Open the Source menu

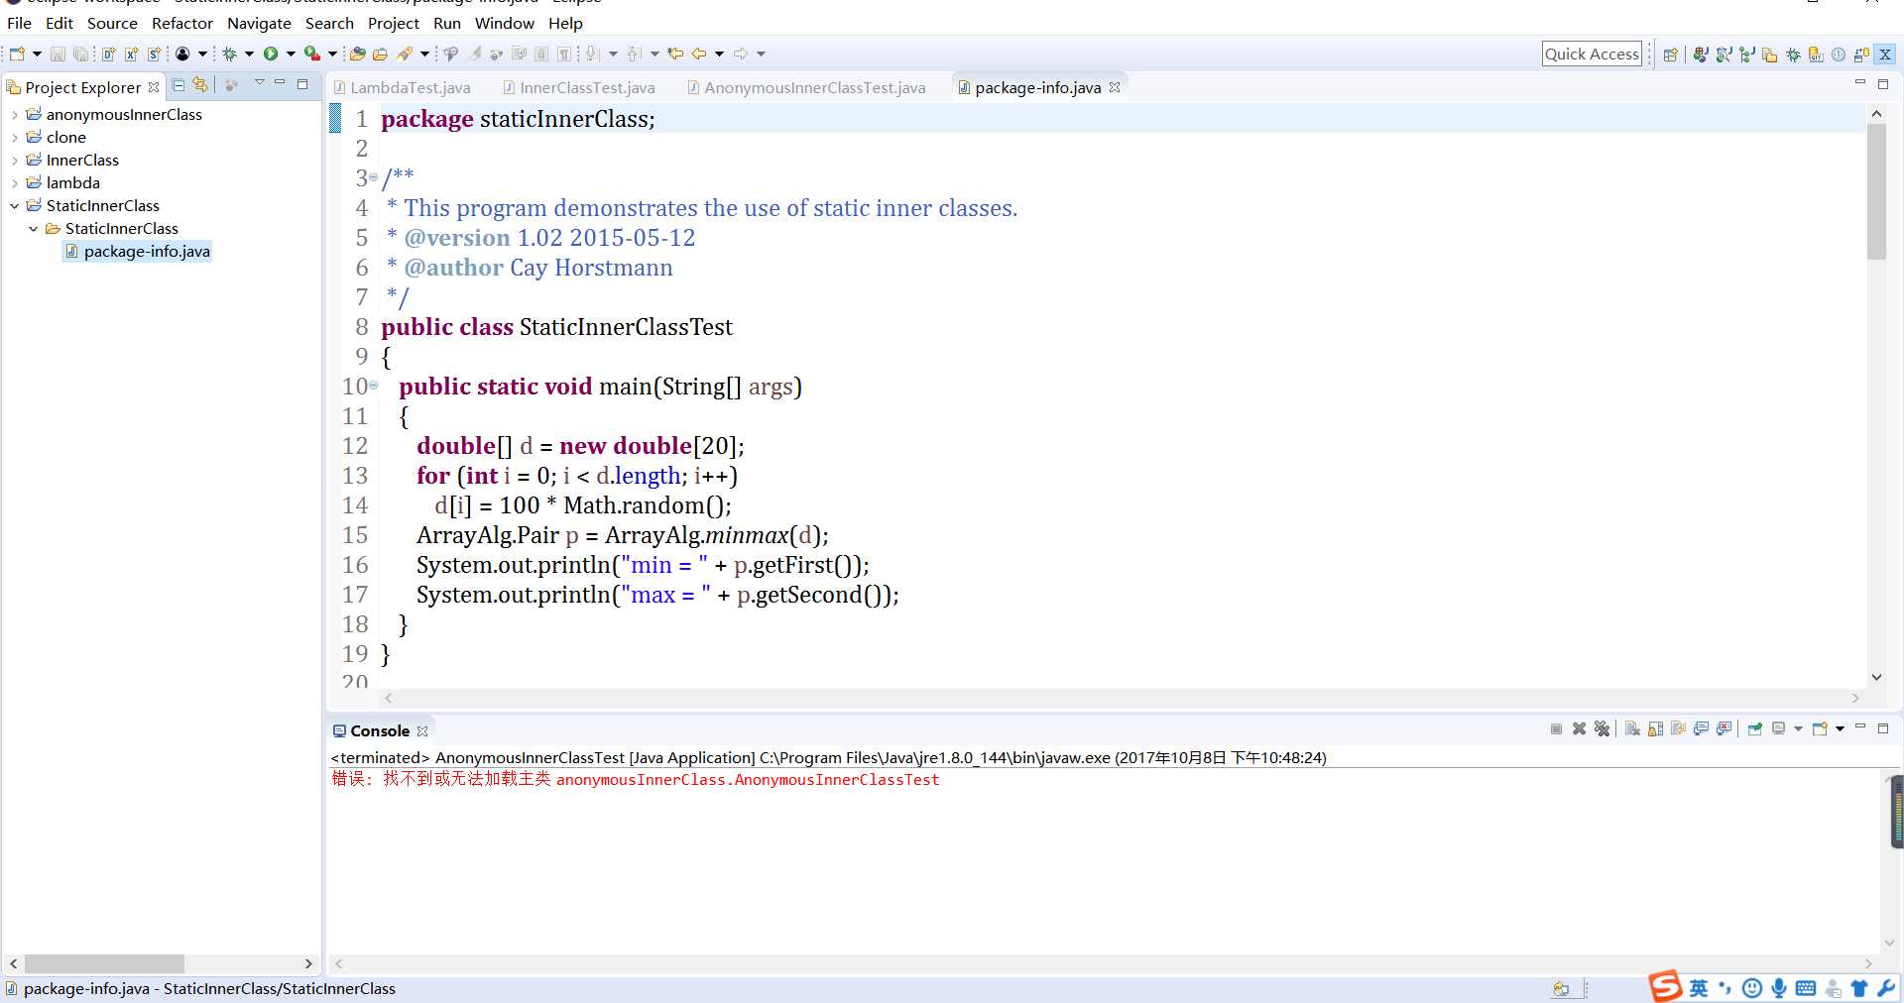pyautogui.click(x=112, y=23)
